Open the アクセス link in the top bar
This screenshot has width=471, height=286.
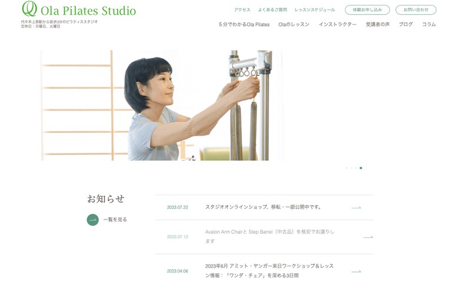coord(242,9)
